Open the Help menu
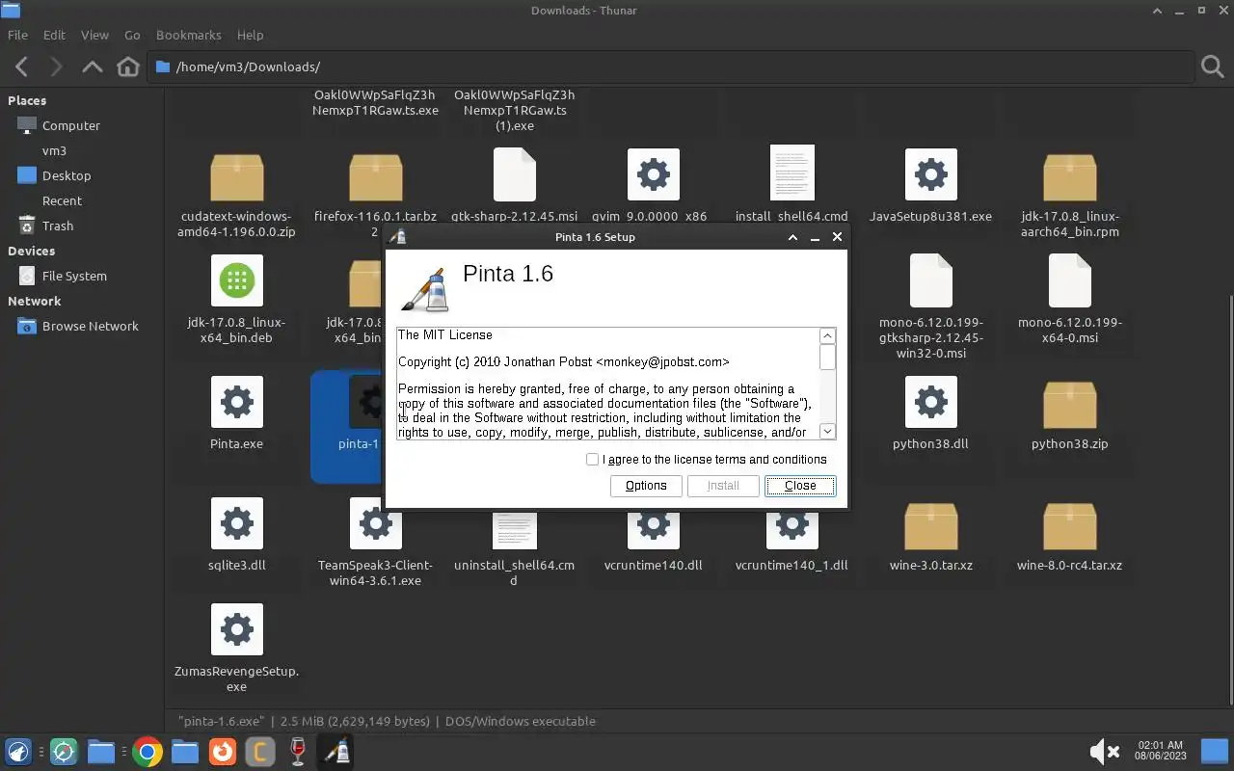The image size is (1234, 771). point(250,35)
